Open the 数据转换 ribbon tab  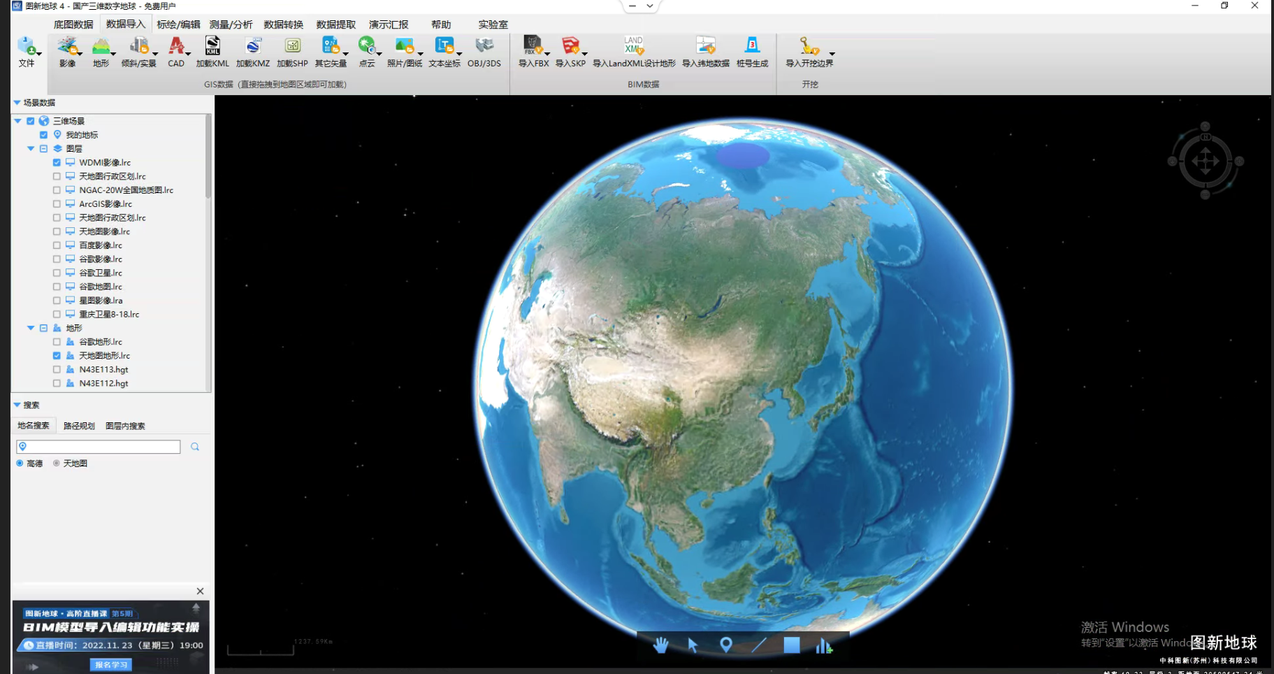pos(284,24)
